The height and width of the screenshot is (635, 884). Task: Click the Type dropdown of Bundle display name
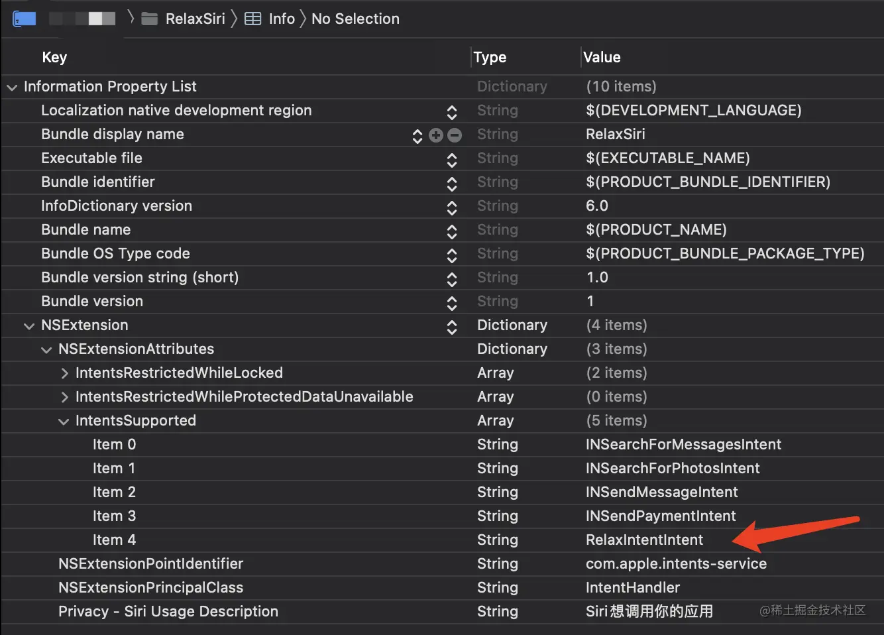pyautogui.click(x=498, y=135)
